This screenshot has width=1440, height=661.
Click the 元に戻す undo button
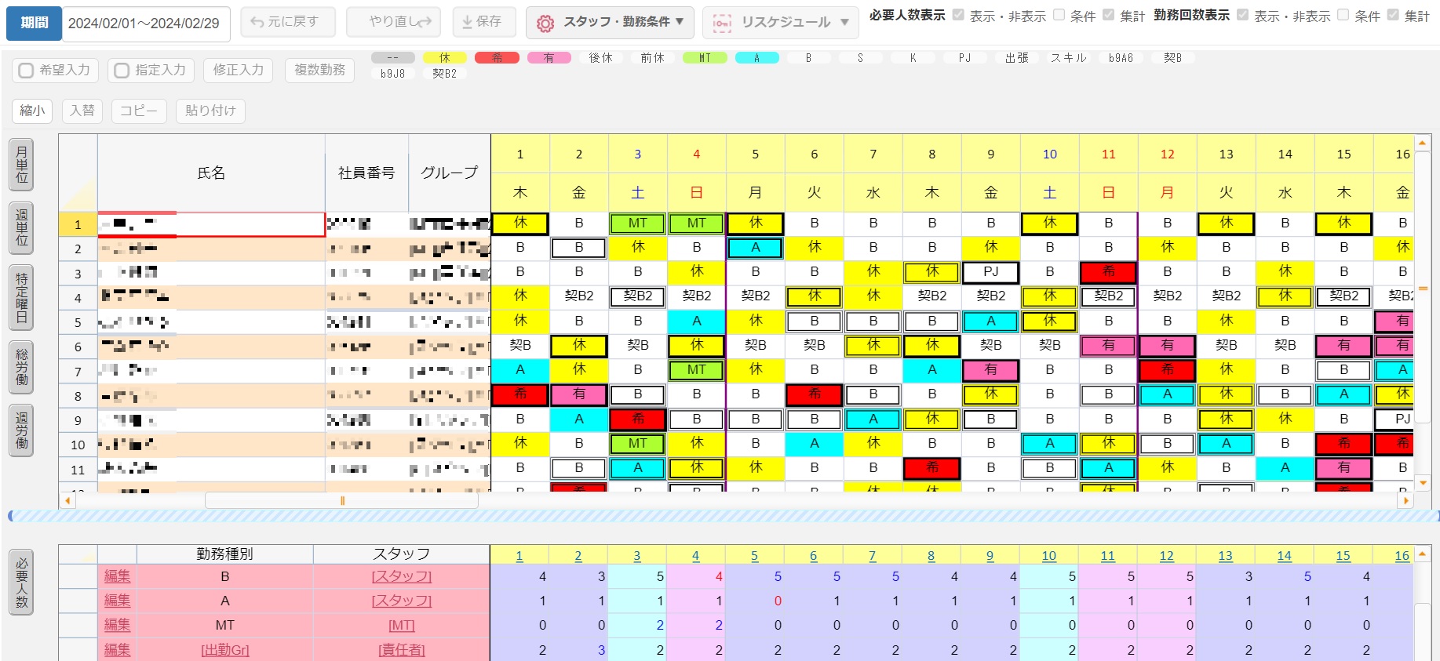[288, 22]
